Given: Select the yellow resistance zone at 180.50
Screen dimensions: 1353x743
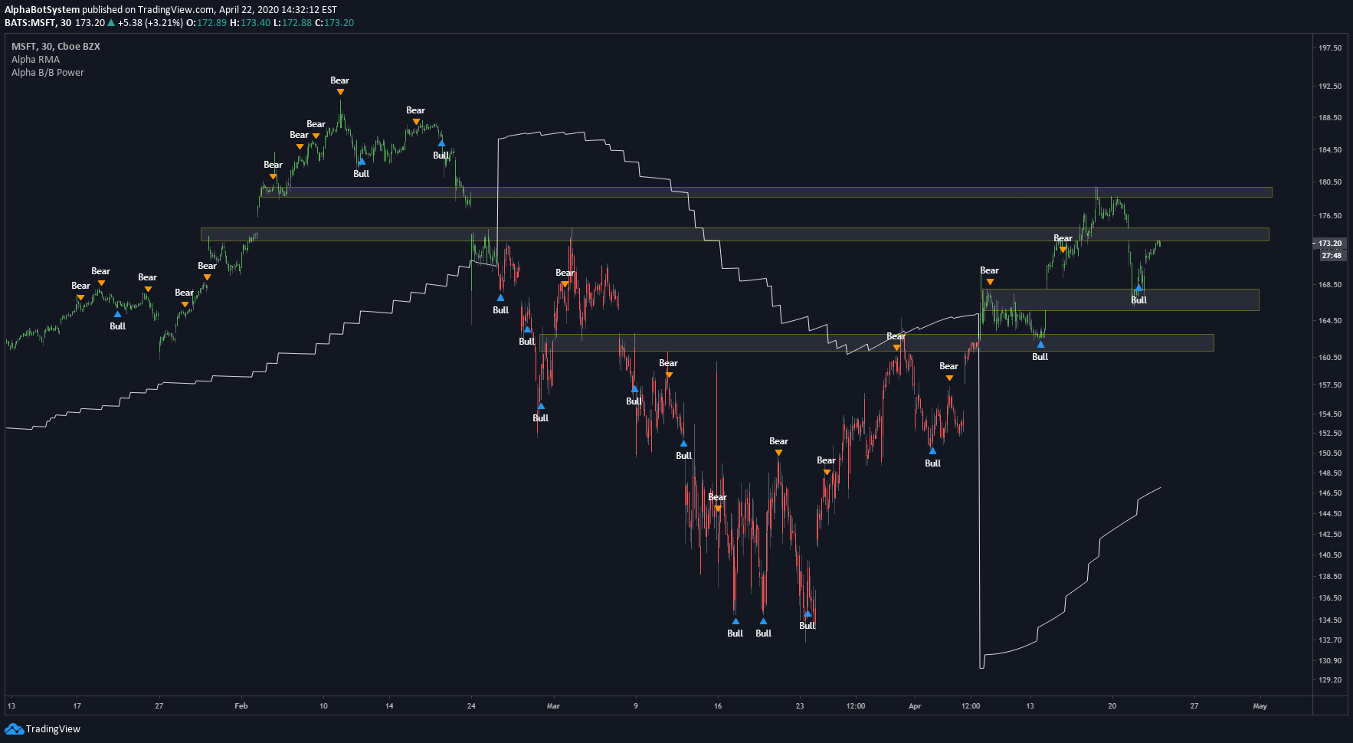Looking at the screenshot, I should [766, 192].
